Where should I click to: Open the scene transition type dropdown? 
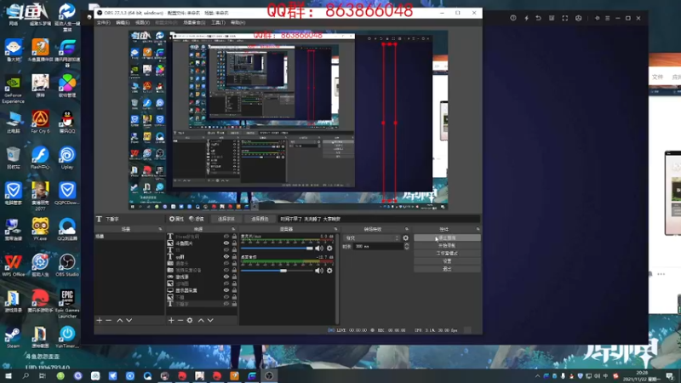coord(372,238)
